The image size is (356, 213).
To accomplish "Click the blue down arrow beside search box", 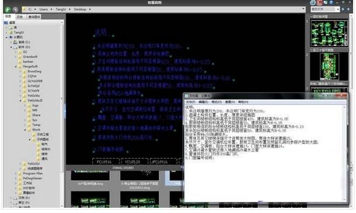I will click(348, 9).
